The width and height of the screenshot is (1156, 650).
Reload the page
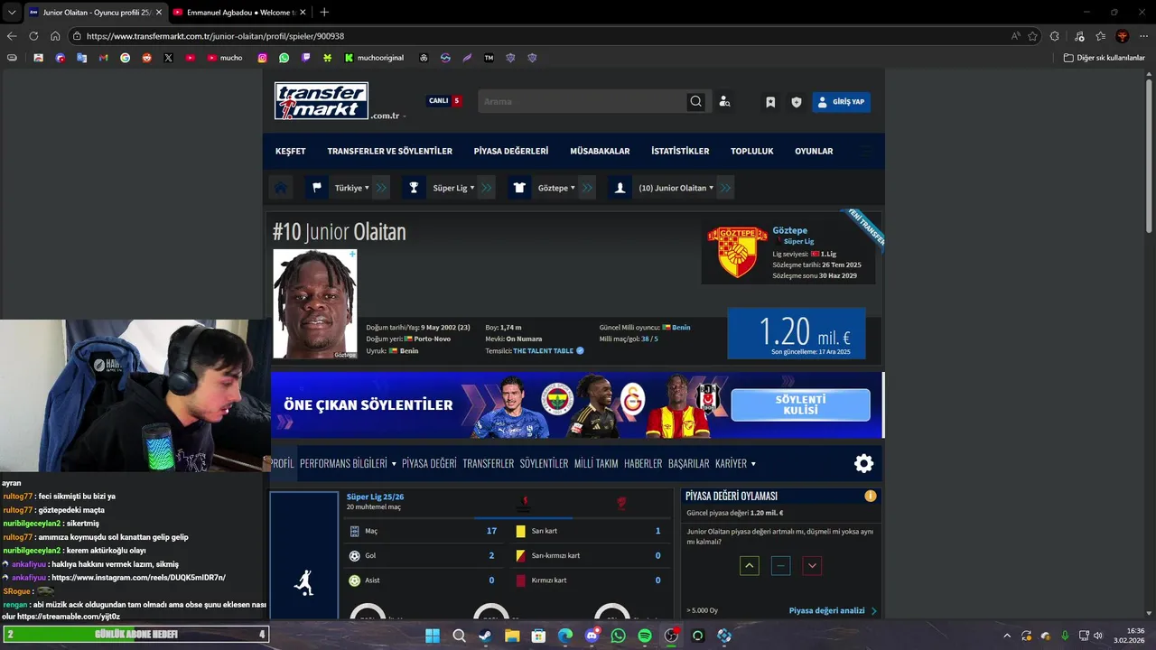33,36
